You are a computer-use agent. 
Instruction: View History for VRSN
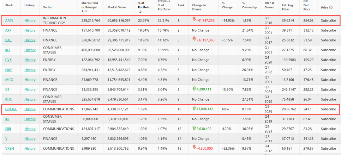click(x=30, y=148)
